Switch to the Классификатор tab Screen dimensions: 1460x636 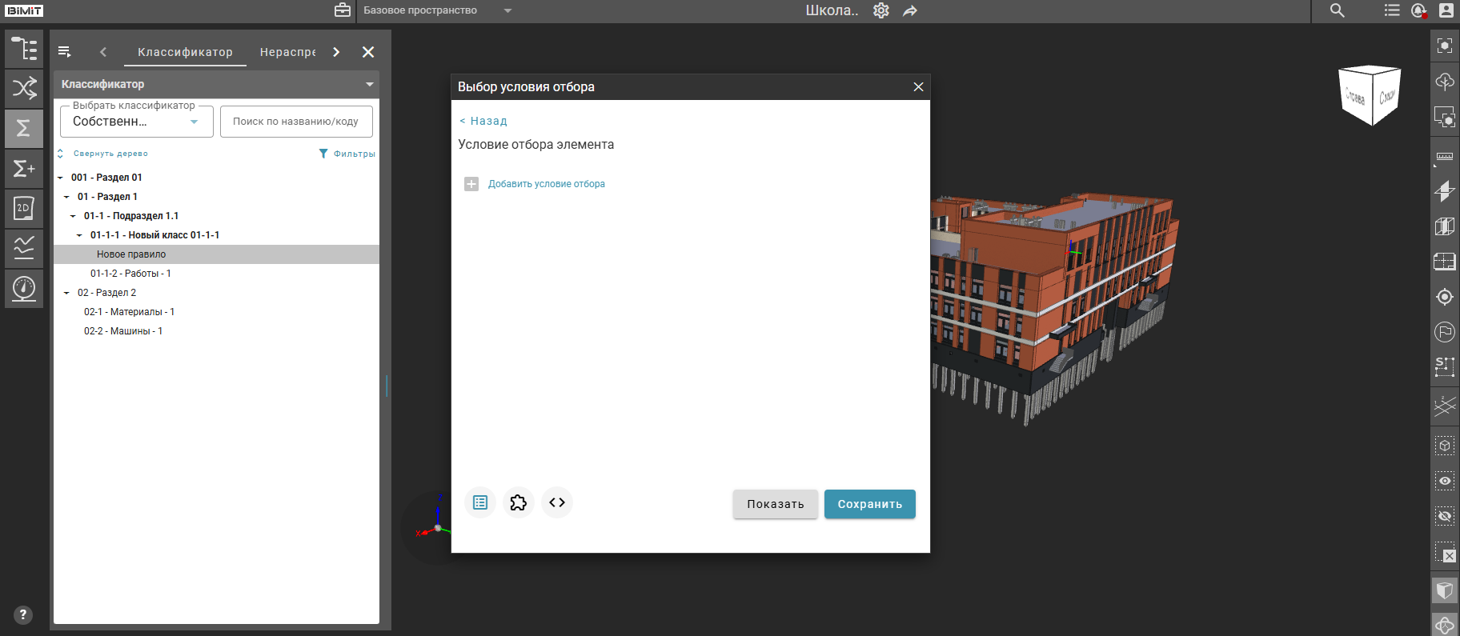[185, 52]
